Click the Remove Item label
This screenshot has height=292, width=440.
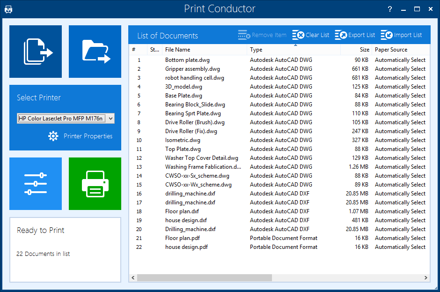269,35
